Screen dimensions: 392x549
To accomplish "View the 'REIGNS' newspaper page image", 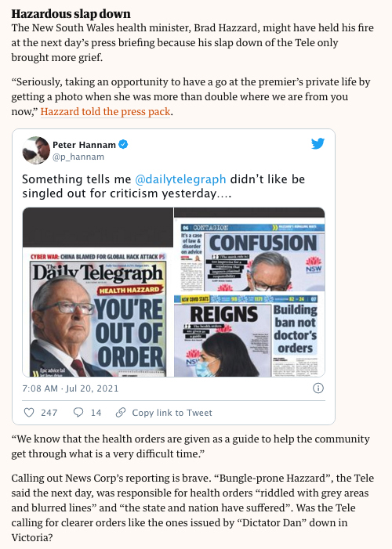I will click(x=249, y=334).
